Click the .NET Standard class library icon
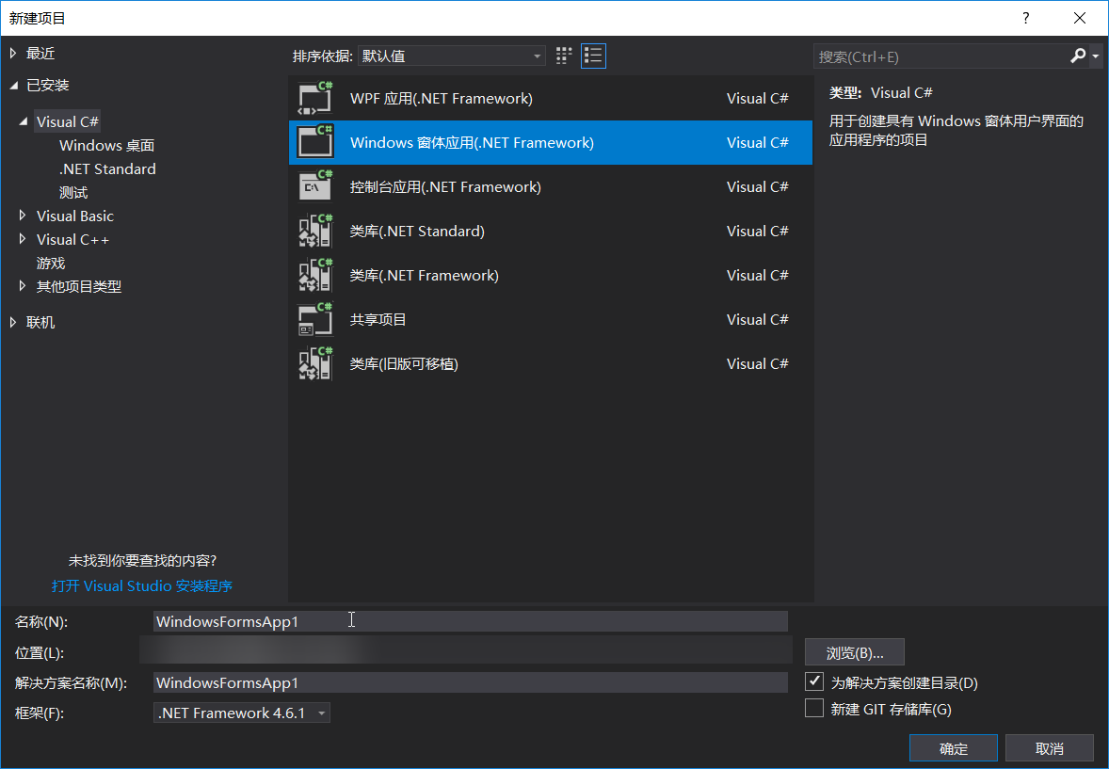Image resolution: width=1109 pixels, height=769 pixels. (314, 231)
